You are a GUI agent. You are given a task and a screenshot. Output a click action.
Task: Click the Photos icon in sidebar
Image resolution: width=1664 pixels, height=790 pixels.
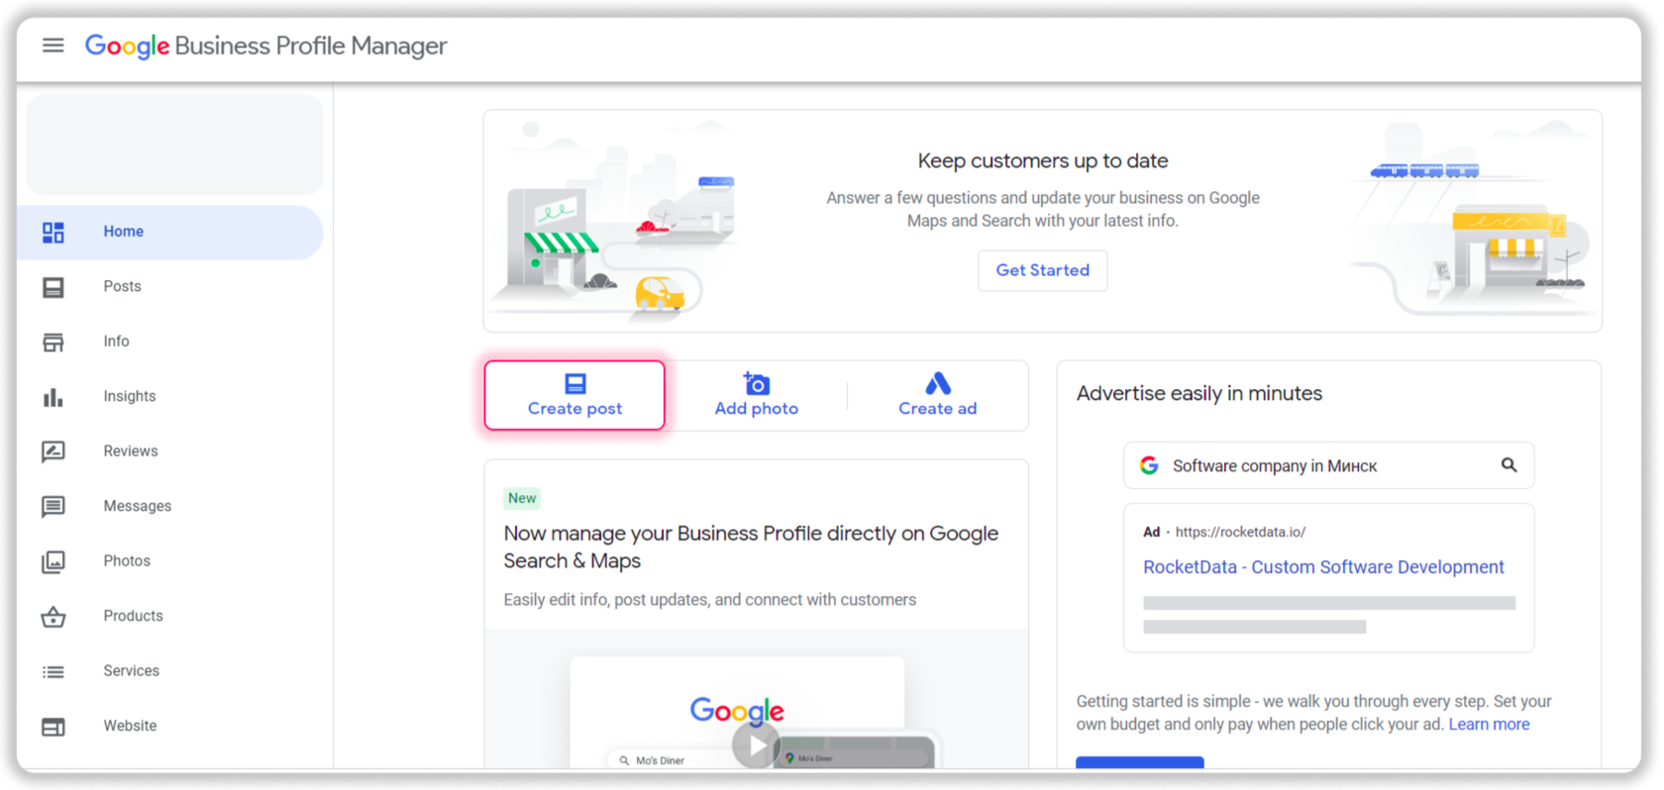(53, 562)
